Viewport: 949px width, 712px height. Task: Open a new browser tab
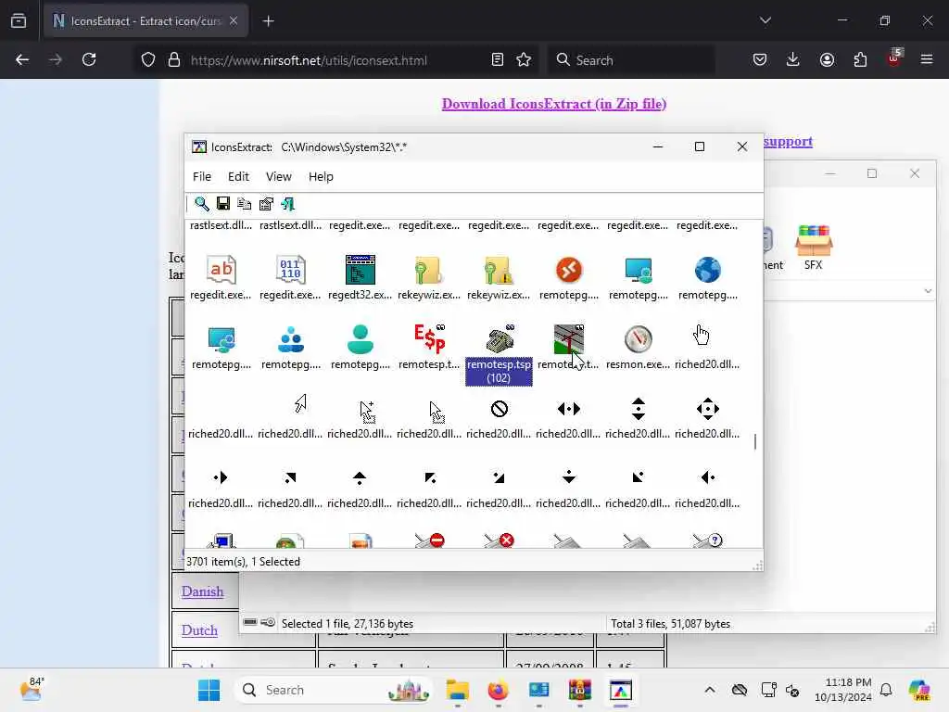pos(268,21)
